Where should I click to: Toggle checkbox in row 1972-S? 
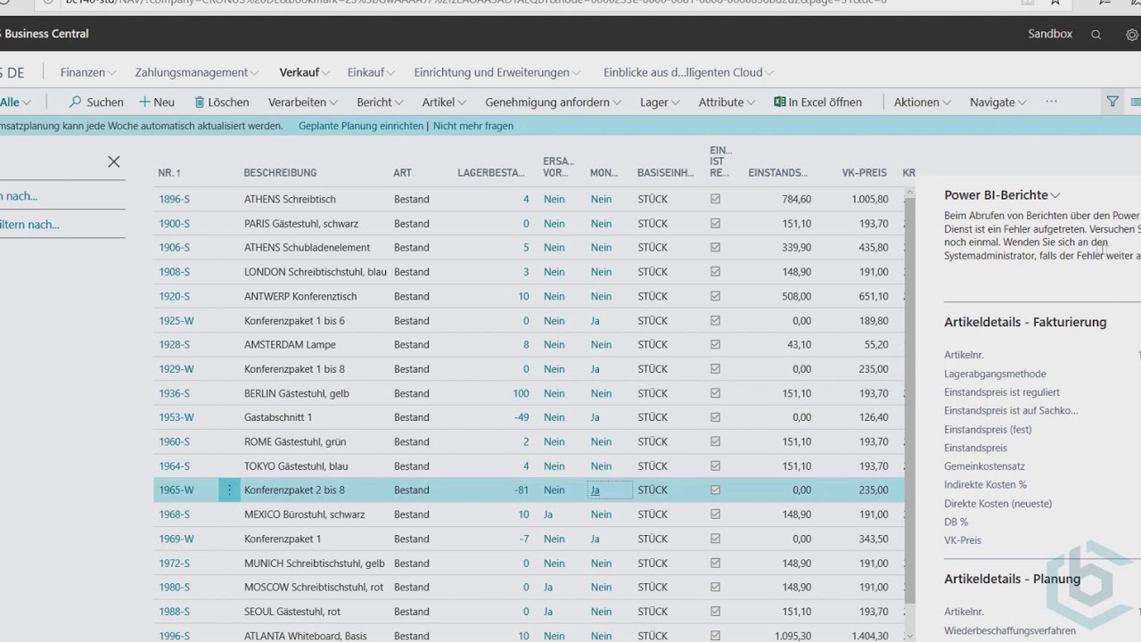[x=715, y=563]
